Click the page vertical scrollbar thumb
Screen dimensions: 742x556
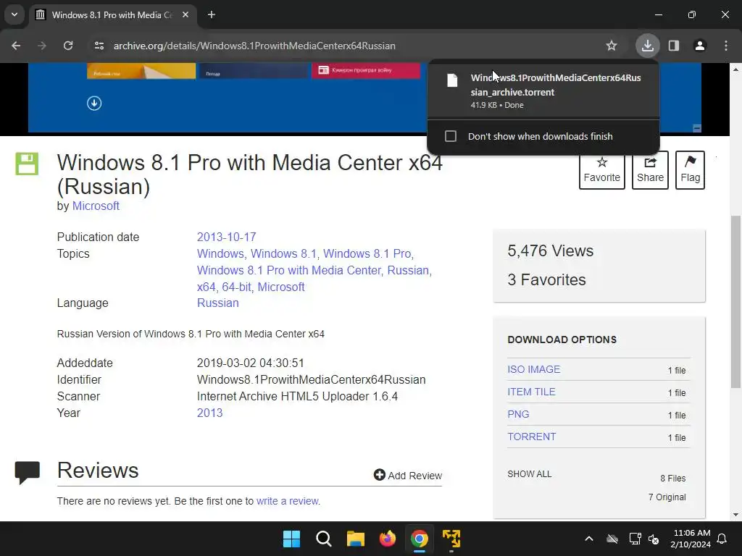coord(735,301)
